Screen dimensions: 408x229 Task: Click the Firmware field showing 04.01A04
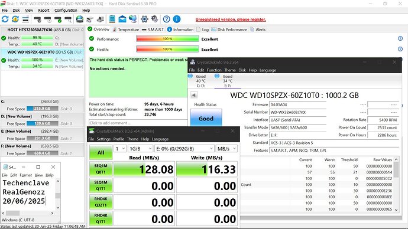pyautogui.click(x=297, y=104)
